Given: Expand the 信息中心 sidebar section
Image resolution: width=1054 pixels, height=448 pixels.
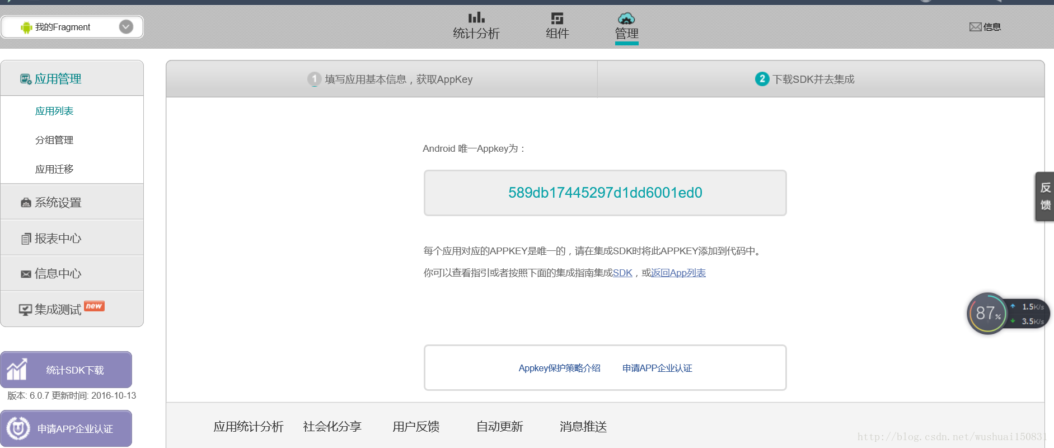Looking at the screenshot, I should pos(72,273).
